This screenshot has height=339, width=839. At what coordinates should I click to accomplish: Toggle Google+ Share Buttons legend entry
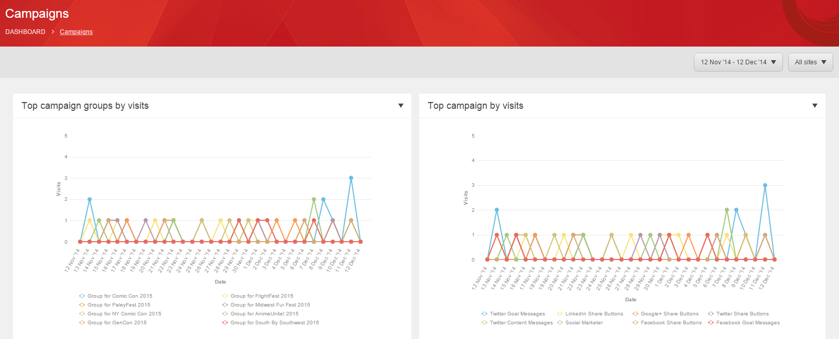(x=666, y=314)
